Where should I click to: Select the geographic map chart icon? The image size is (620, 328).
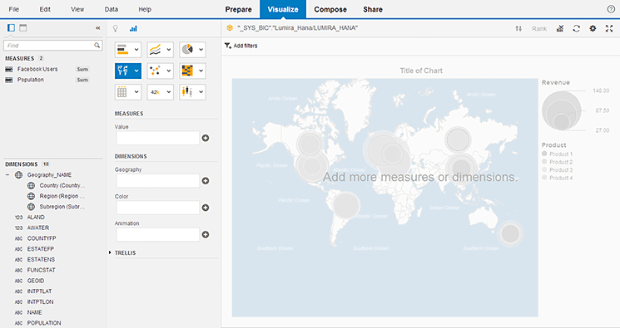123,71
